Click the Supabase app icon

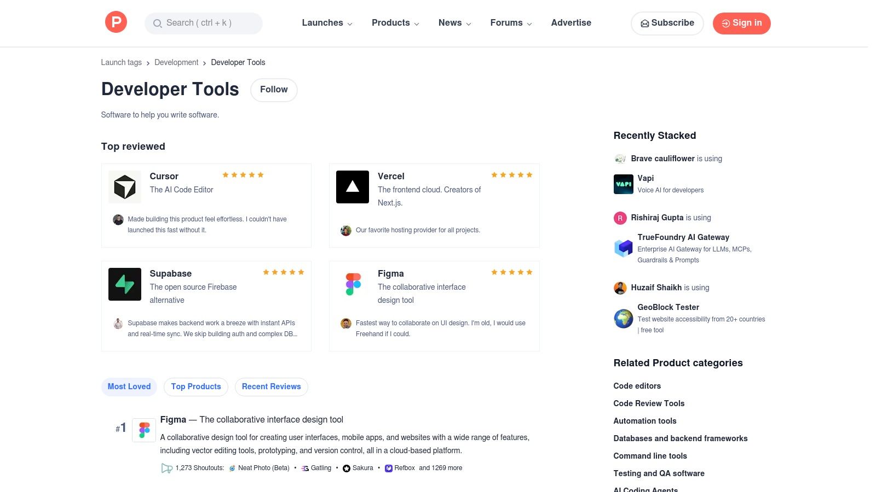[124, 284]
